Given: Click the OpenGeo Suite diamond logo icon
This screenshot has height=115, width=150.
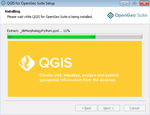Looking at the screenshot, I should (110, 15).
